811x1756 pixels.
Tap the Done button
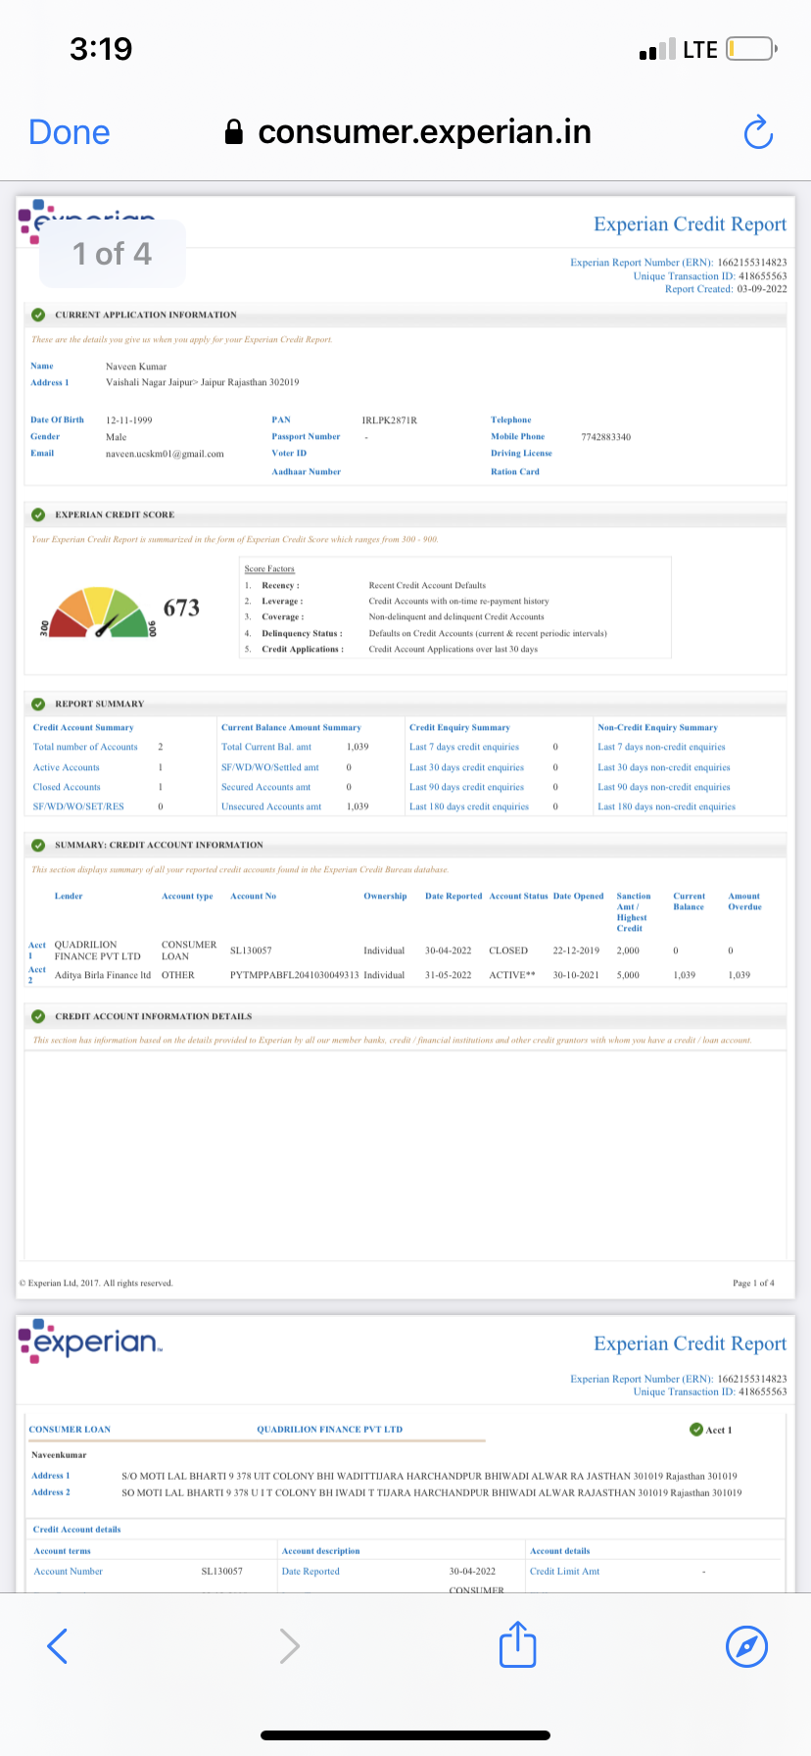click(x=70, y=132)
